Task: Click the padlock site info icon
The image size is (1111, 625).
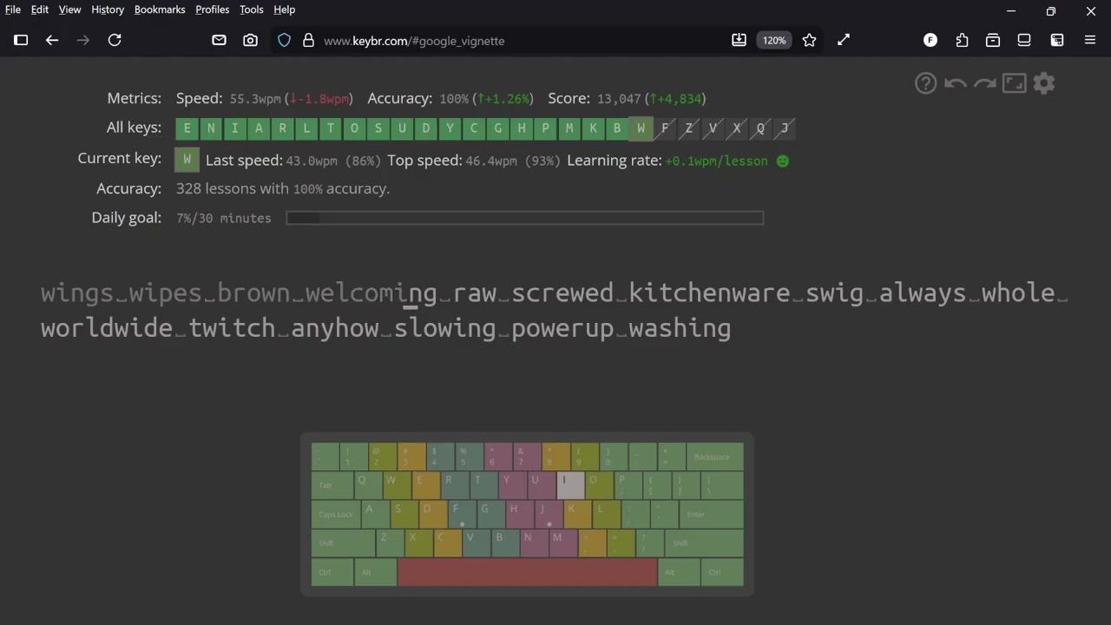Action: click(x=308, y=40)
